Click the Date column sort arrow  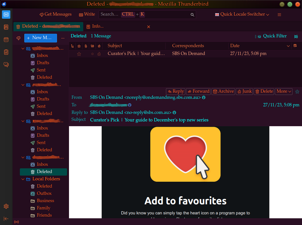tap(288, 46)
